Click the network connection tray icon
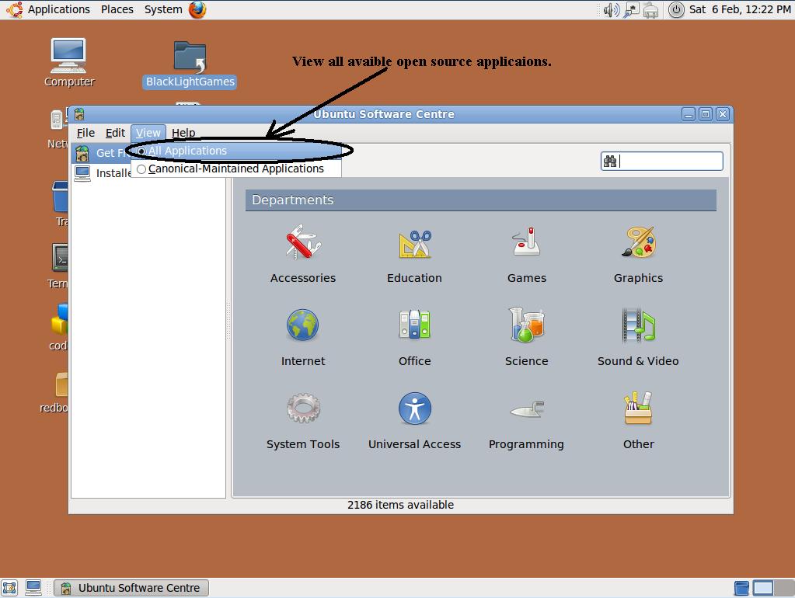The height and width of the screenshot is (598, 795). (x=631, y=10)
